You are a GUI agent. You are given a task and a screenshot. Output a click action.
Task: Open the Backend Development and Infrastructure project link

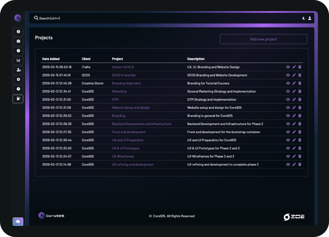point(142,124)
